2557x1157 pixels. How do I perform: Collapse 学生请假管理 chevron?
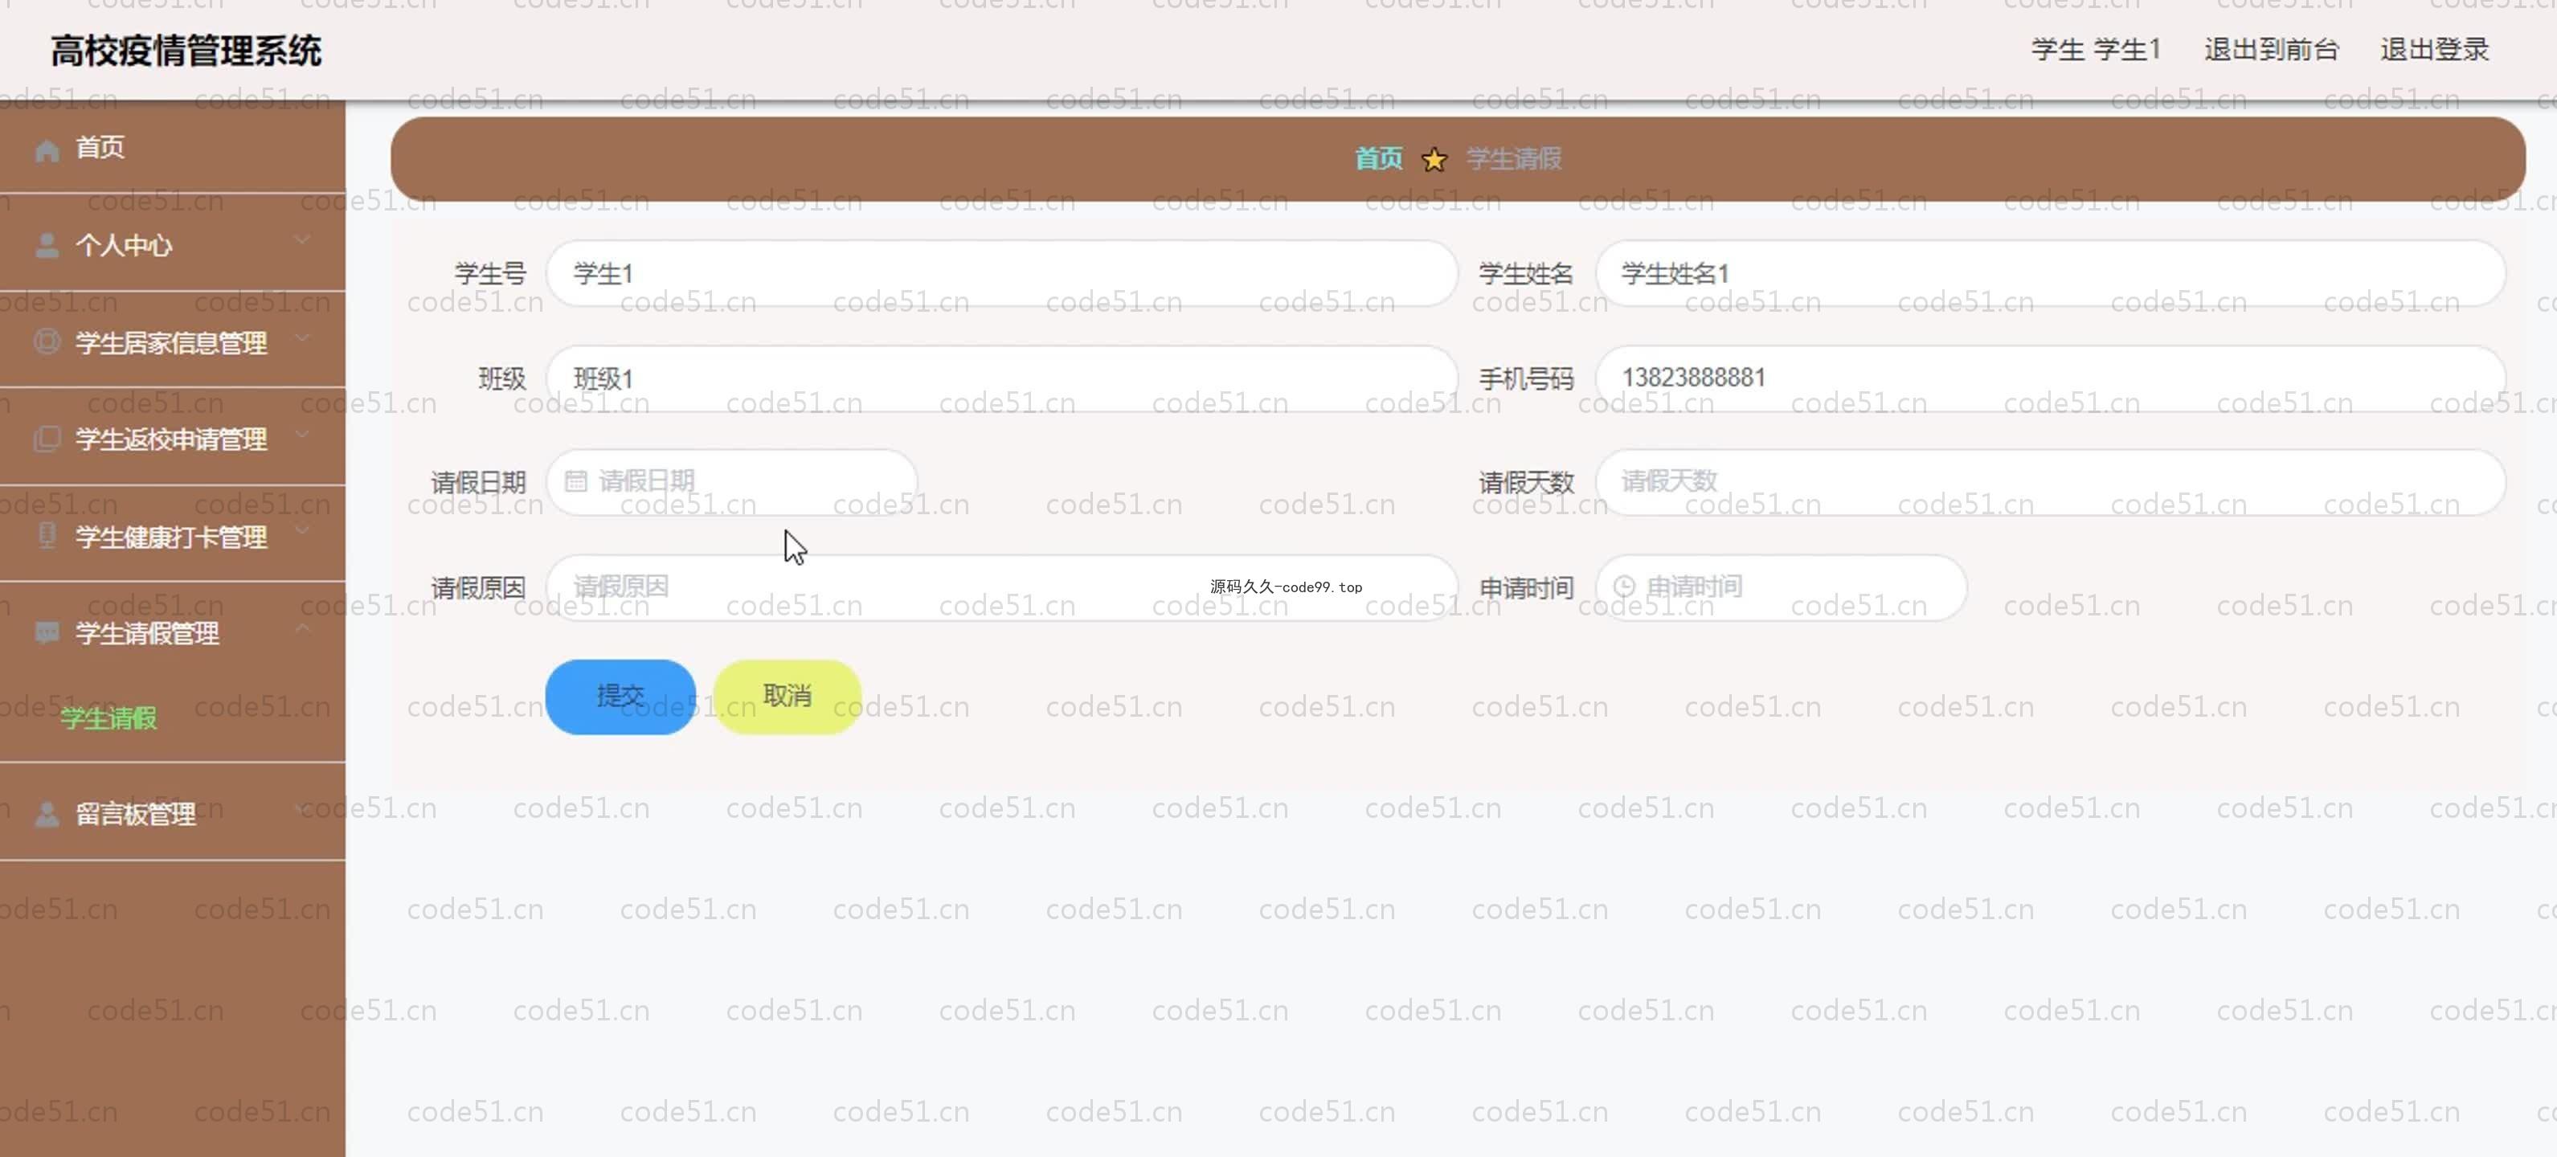point(303,628)
